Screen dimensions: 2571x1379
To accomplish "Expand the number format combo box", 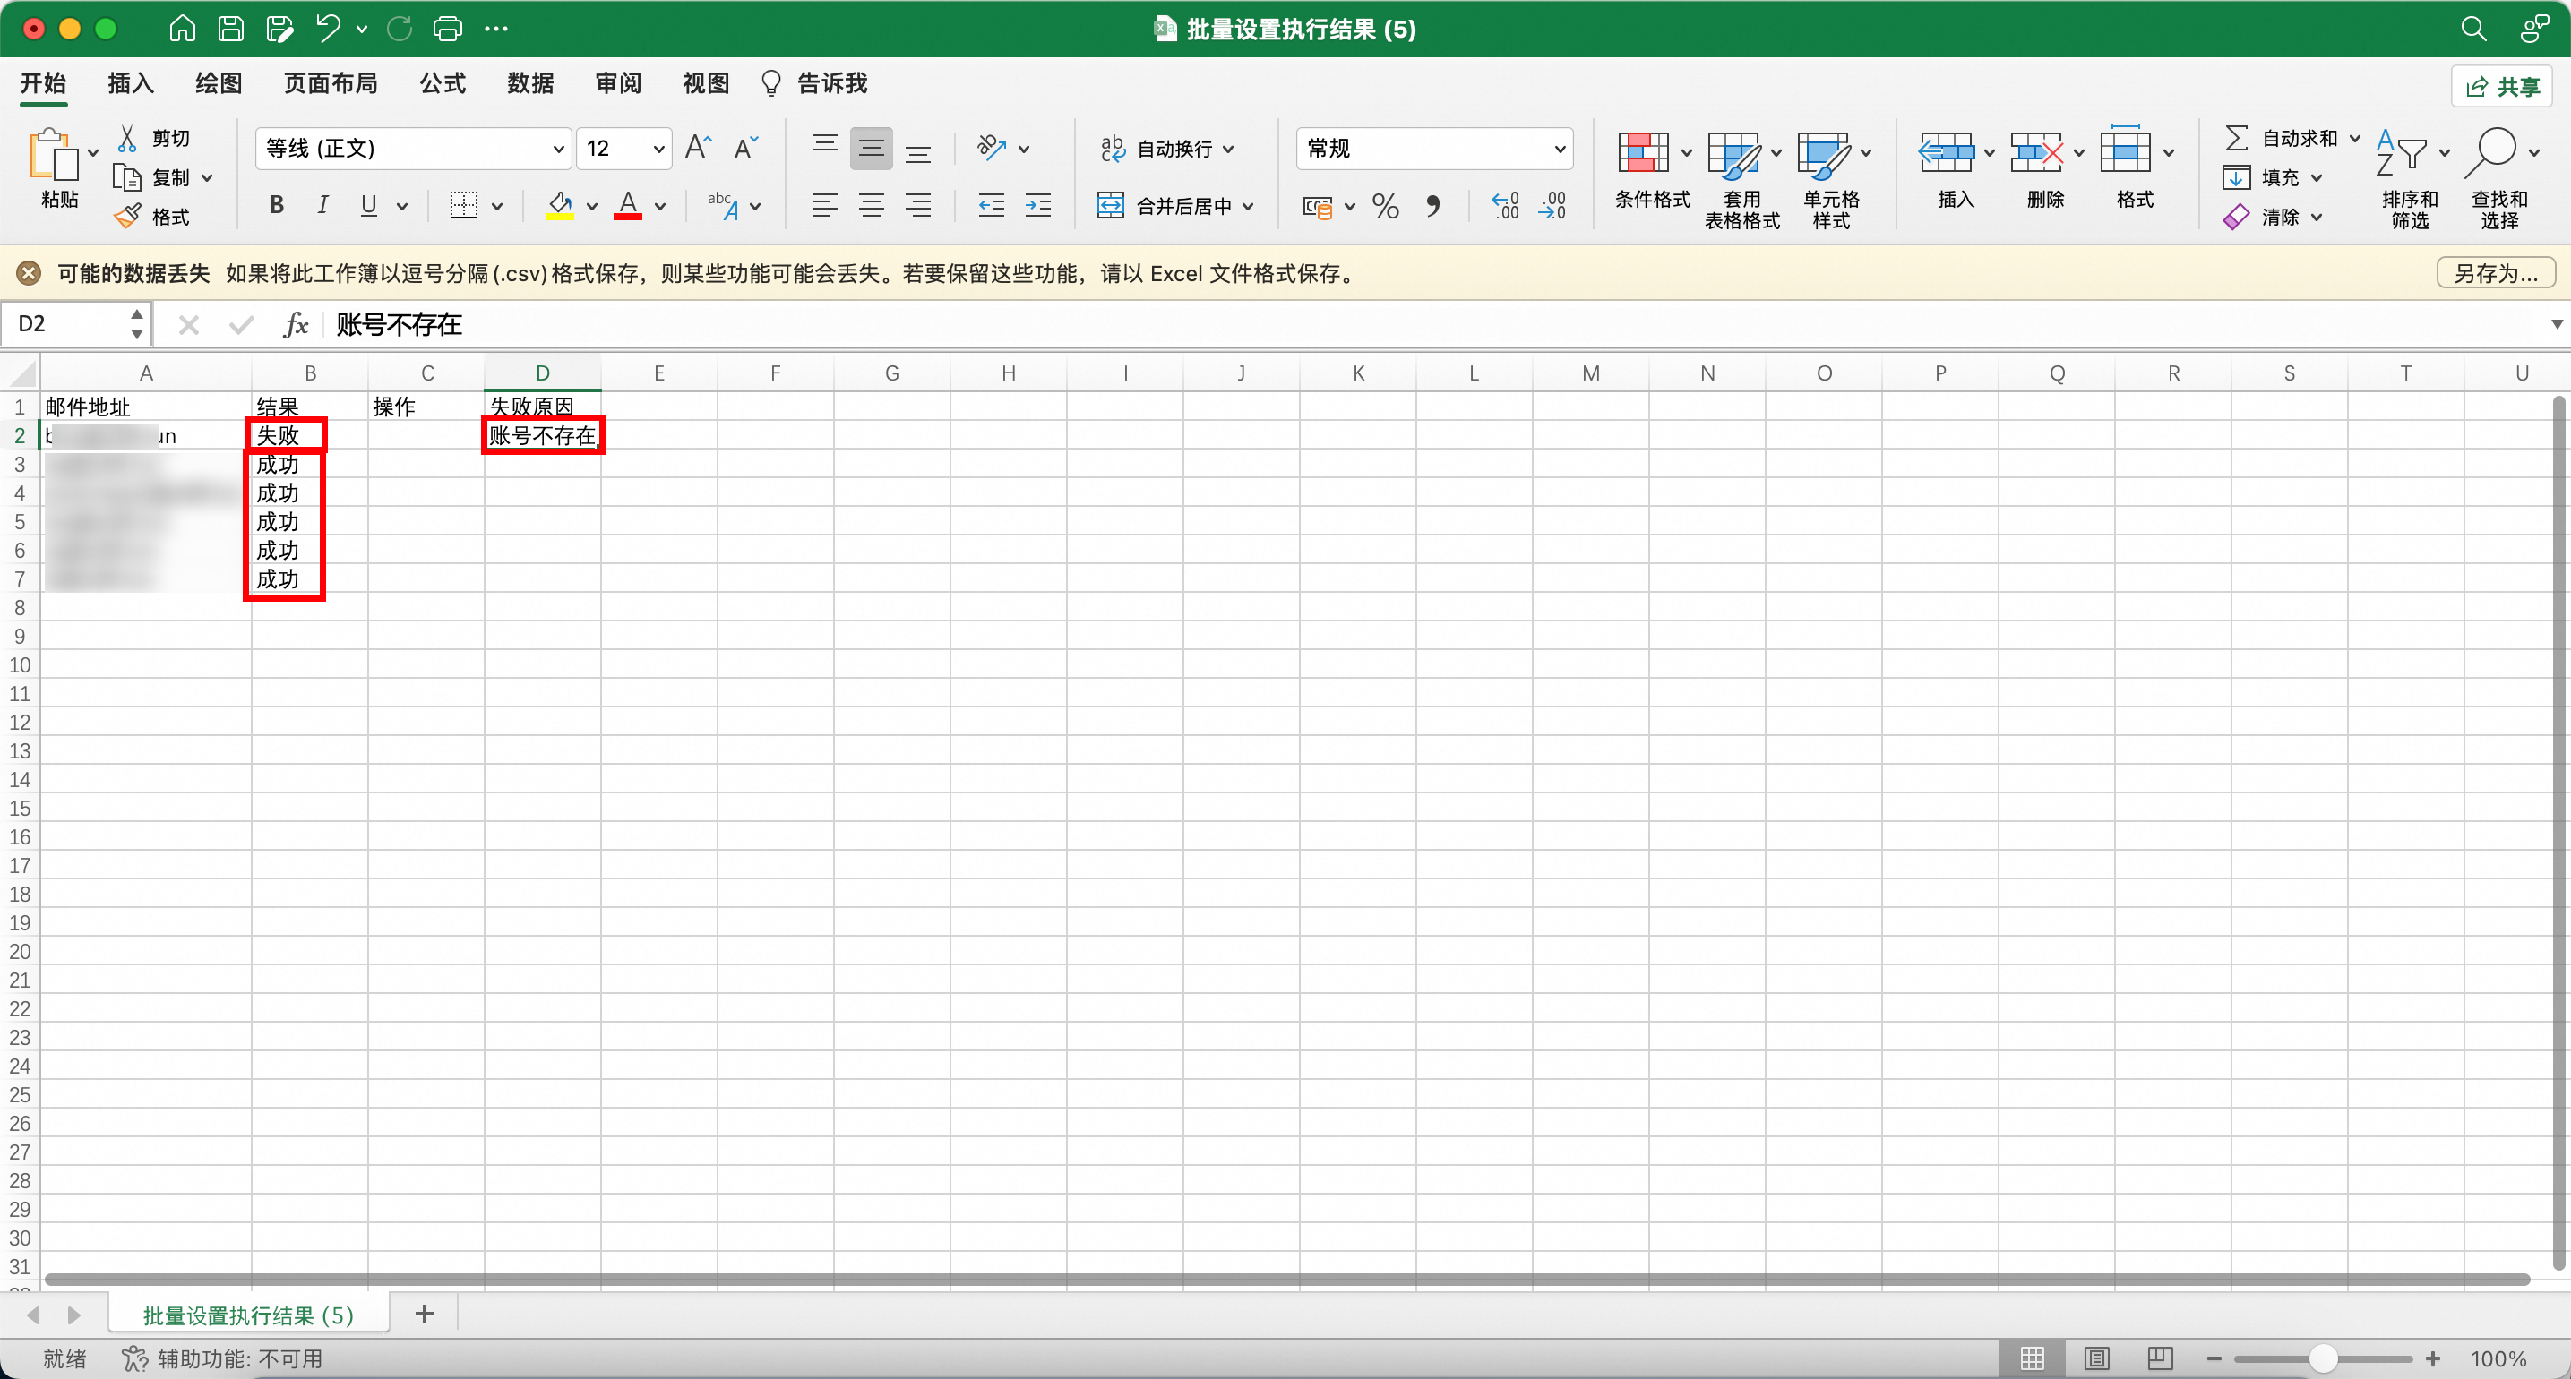I will click(1559, 149).
